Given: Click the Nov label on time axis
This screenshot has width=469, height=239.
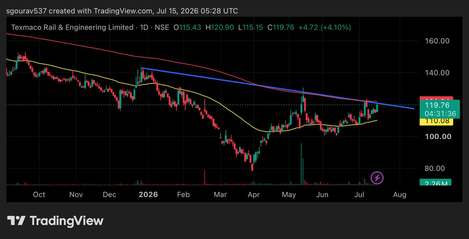Looking at the screenshot, I should 76,194.
